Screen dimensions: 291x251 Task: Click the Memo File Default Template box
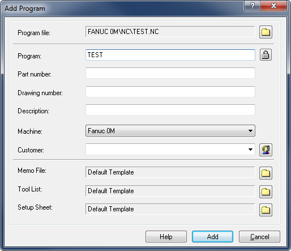pos(170,172)
